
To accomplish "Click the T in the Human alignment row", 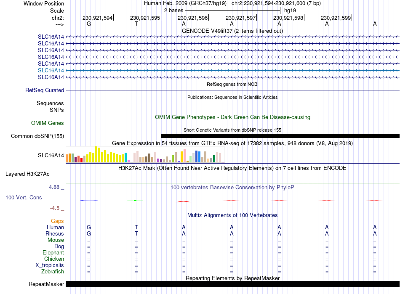I will point(136,227).
